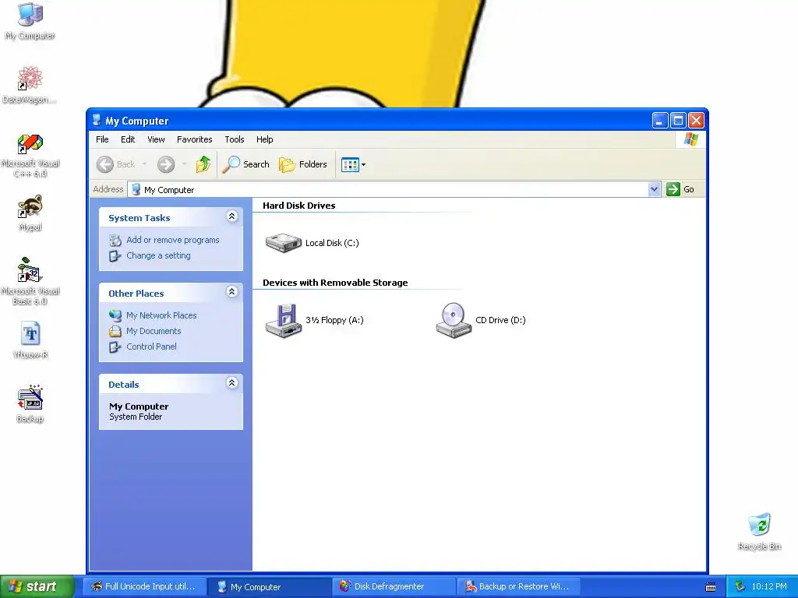
Task: Click the My Documents folder icon
Action: pos(115,331)
